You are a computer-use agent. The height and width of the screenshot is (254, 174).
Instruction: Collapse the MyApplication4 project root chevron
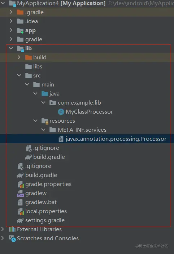tap(3, 3)
